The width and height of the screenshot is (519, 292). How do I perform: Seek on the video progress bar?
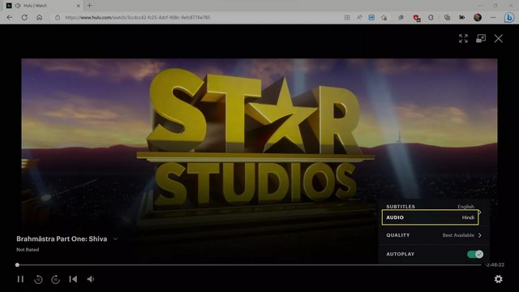[249, 265]
